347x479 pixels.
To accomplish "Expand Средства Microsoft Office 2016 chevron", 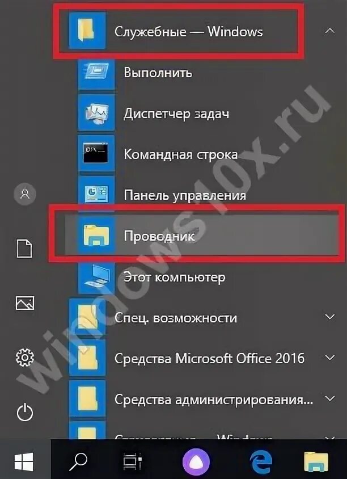I will [330, 357].
